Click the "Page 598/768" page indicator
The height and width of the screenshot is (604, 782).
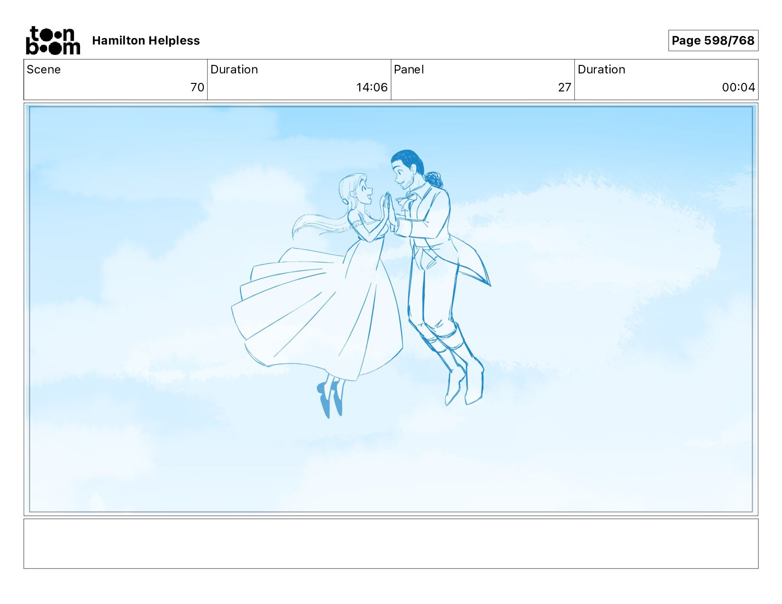[x=713, y=41]
